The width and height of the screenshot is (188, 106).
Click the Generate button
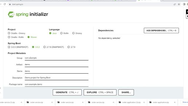(67, 92)
